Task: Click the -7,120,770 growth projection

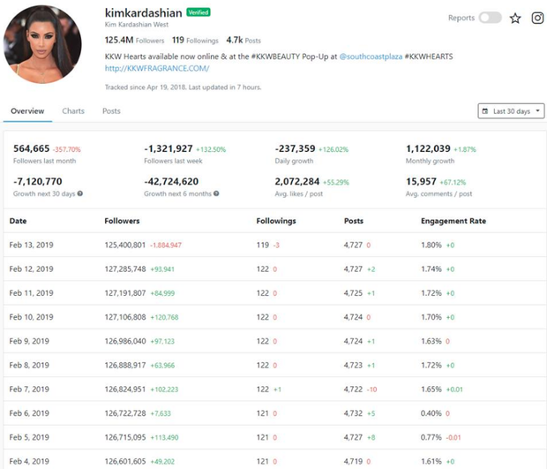Action: pos(38,182)
